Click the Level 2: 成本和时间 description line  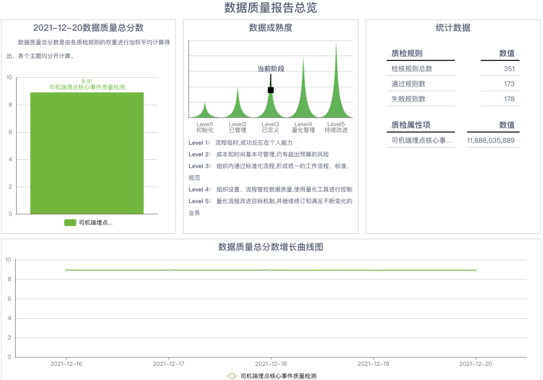[259, 154]
